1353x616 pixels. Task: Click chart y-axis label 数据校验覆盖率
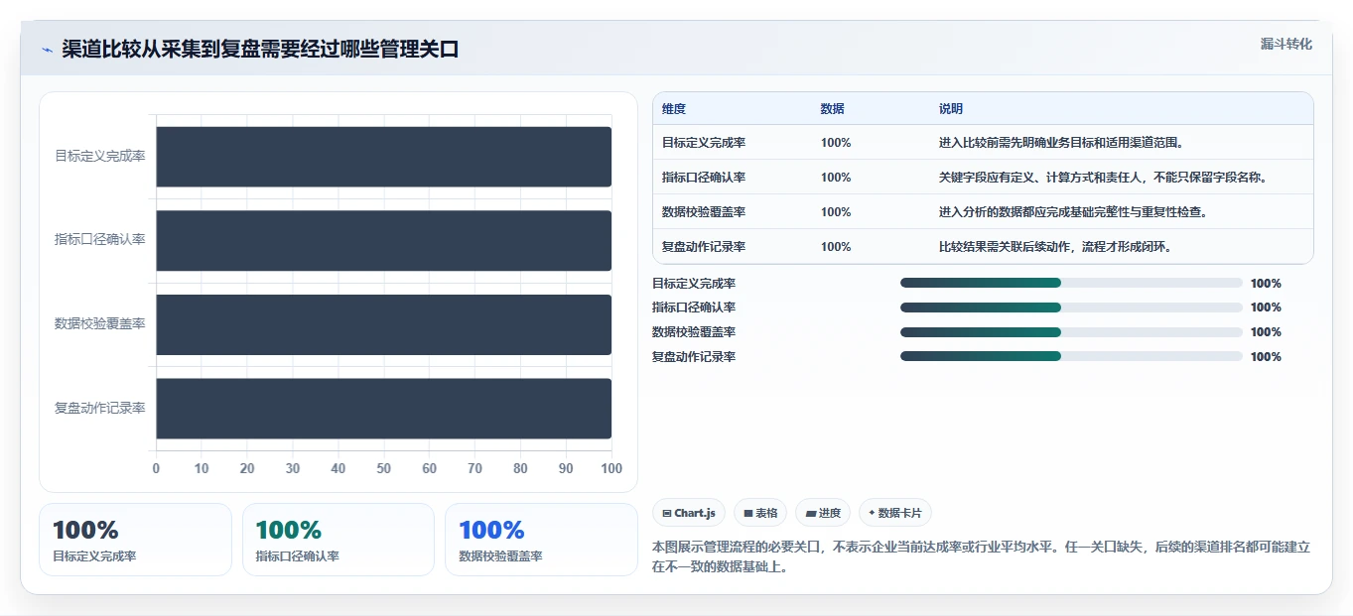coord(100,324)
